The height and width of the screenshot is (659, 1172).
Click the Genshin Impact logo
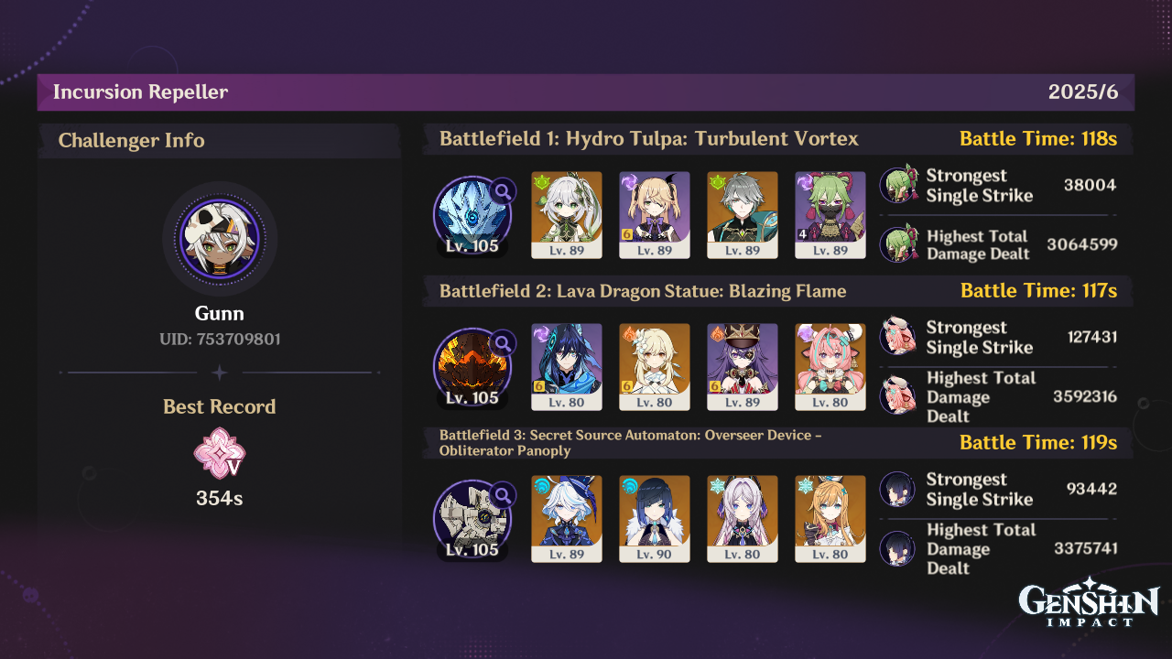[x=1090, y=603]
